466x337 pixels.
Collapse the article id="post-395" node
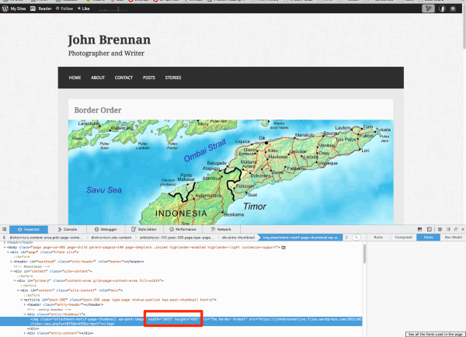22,300
